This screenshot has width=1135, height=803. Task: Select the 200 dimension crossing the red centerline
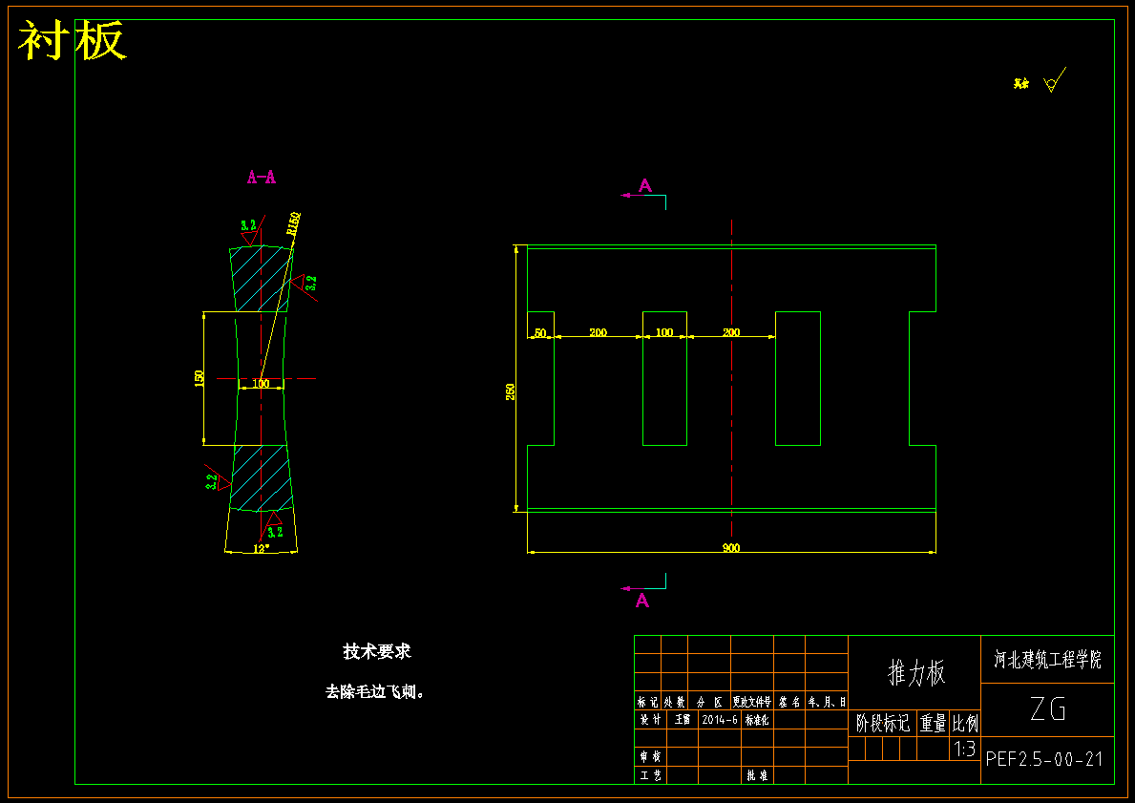(731, 332)
